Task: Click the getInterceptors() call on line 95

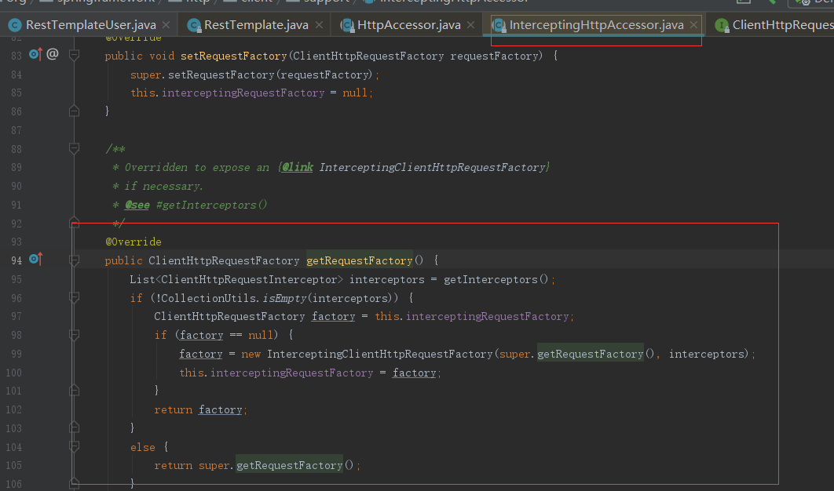Action: tap(496, 279)
